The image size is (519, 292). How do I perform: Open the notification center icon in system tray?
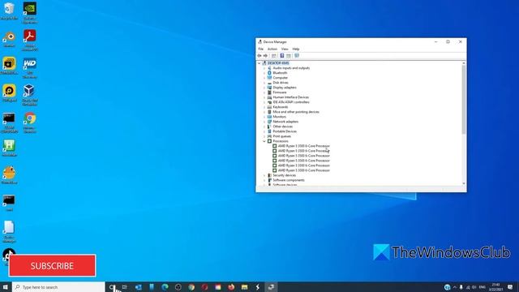(510, 287)
